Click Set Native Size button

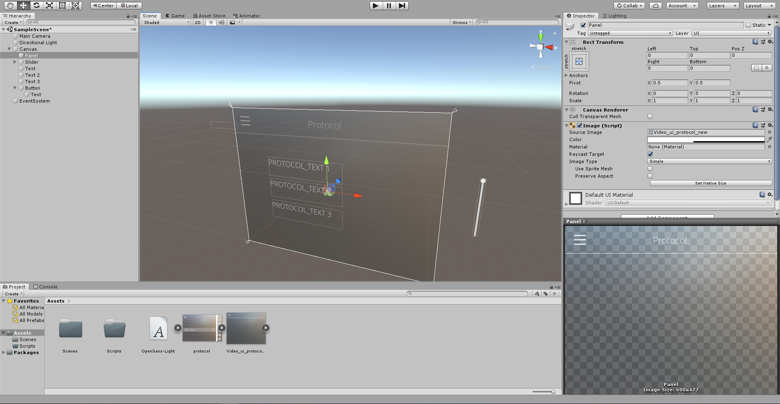click(x=711, y=183)
